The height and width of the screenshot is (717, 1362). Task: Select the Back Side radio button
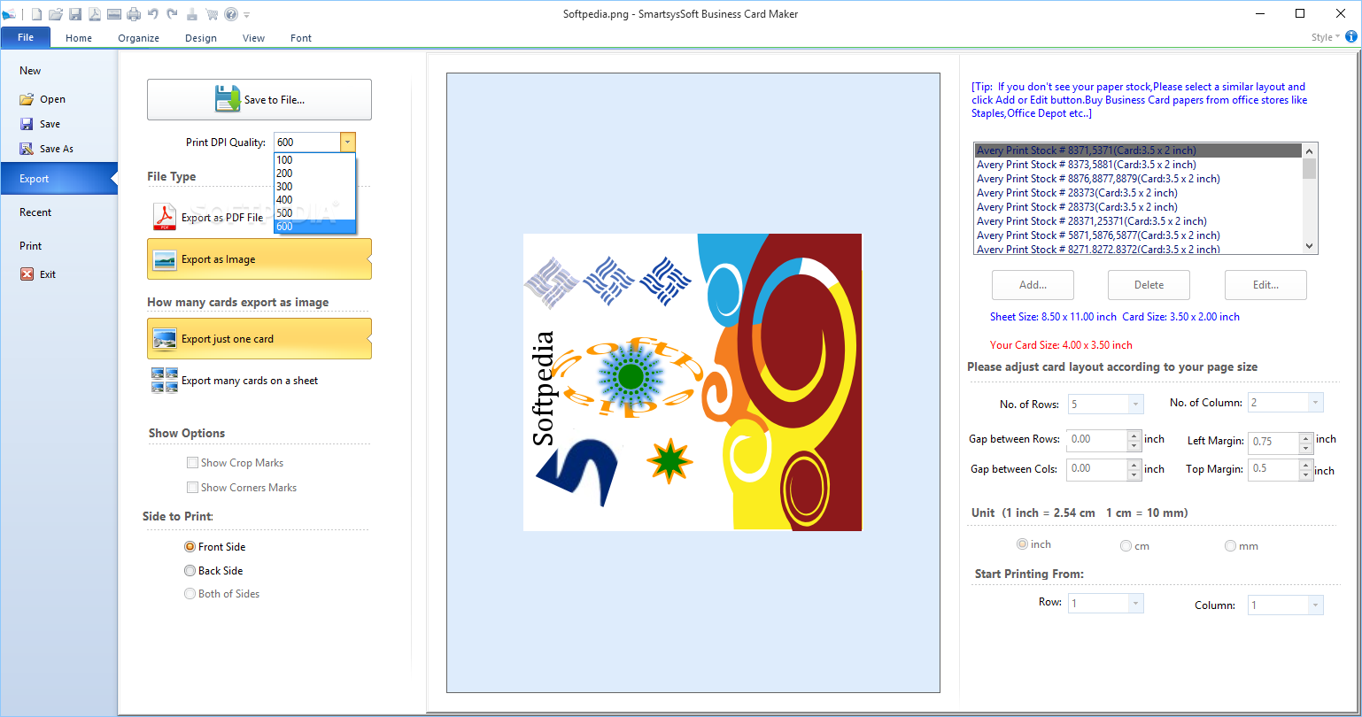190,571
